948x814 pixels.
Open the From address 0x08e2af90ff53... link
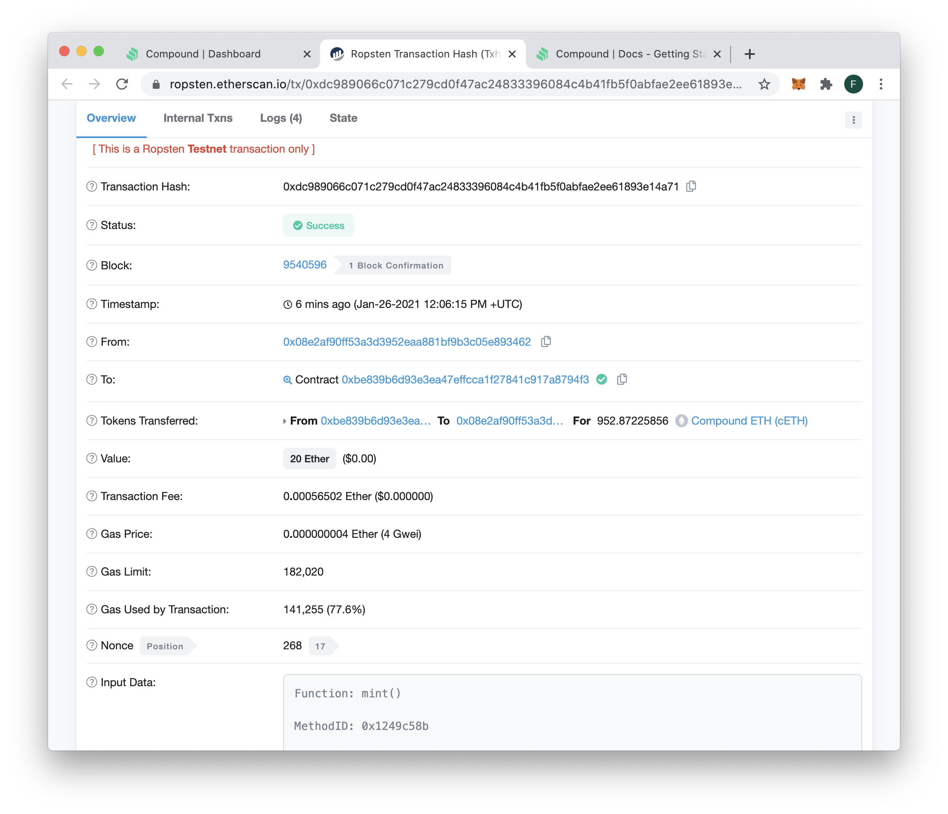coord(407,342)
